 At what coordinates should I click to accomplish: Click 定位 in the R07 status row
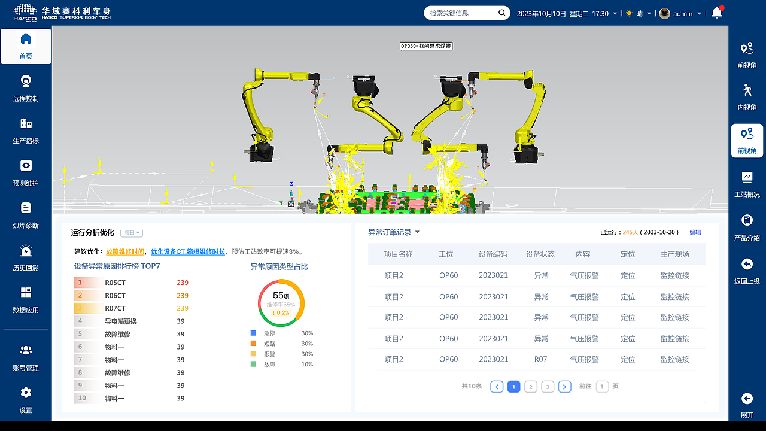click(x=628, y=359)
